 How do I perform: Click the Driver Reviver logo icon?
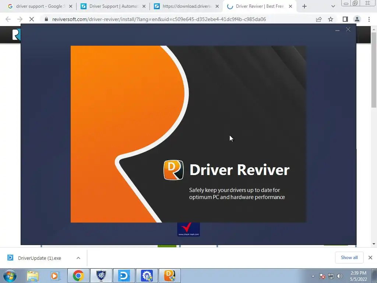(x=174, y=170)
